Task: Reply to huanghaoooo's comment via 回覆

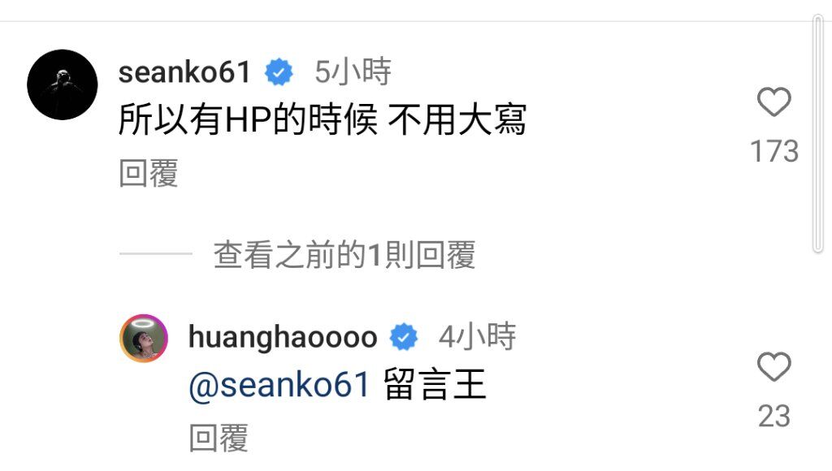Action: (219, 438)
